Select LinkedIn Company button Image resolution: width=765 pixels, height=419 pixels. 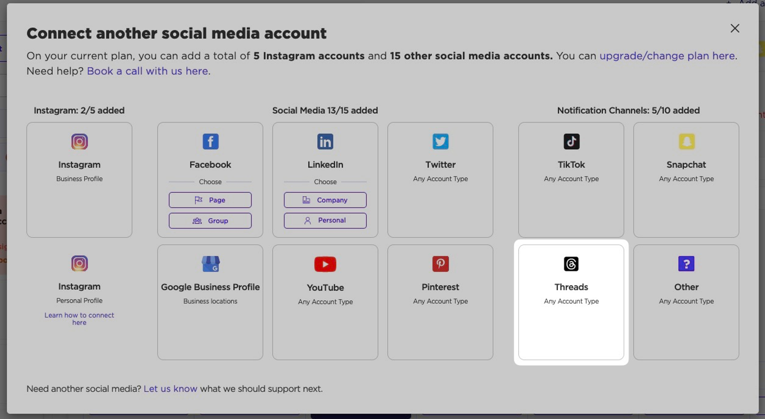(x=325, y=200)
